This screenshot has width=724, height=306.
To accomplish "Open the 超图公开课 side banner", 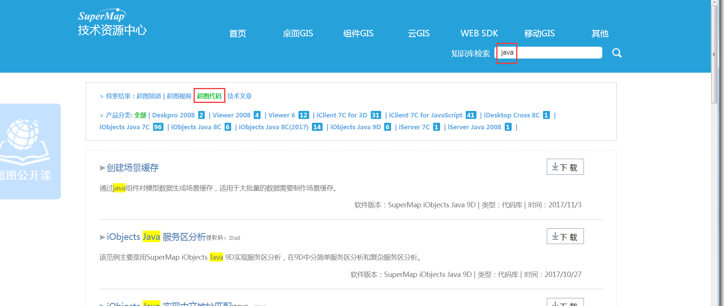I will (30, 151).
